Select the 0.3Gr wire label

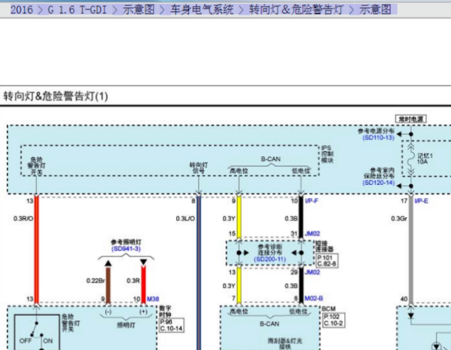pyautogui.click(x=399, y=219)
